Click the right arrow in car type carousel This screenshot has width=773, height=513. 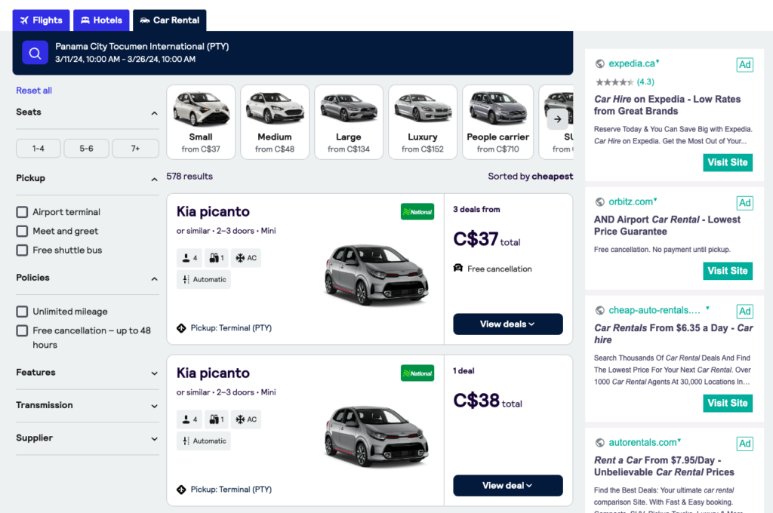[x=557, y=119]
